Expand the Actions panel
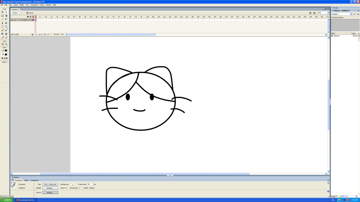This screenshot has width=360, height=202. (16, 177)
